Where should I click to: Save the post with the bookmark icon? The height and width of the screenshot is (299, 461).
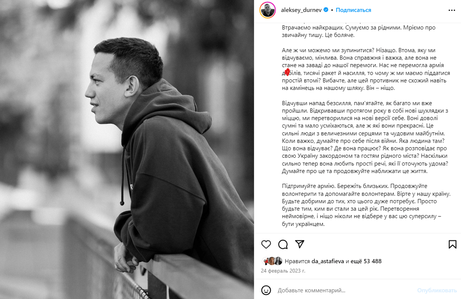pyautogui.click(x=452, y=244)
